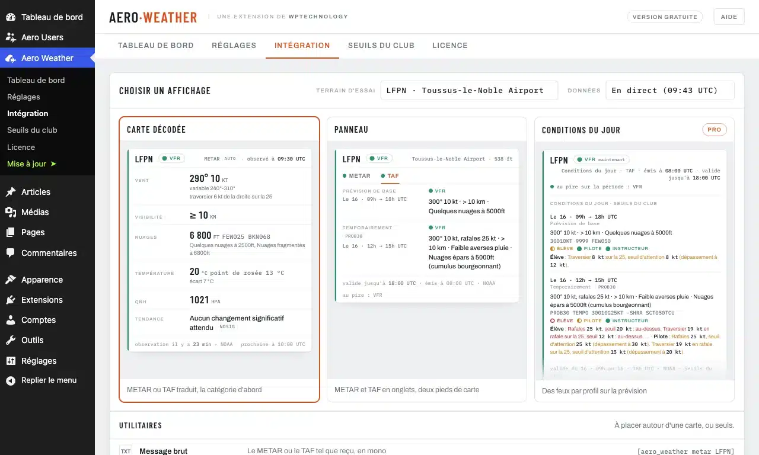This screenshot has width=759, height=455.
Task: Click the Médias icon in sidebar
Action: pyautogui.click(x=11, y=212)
